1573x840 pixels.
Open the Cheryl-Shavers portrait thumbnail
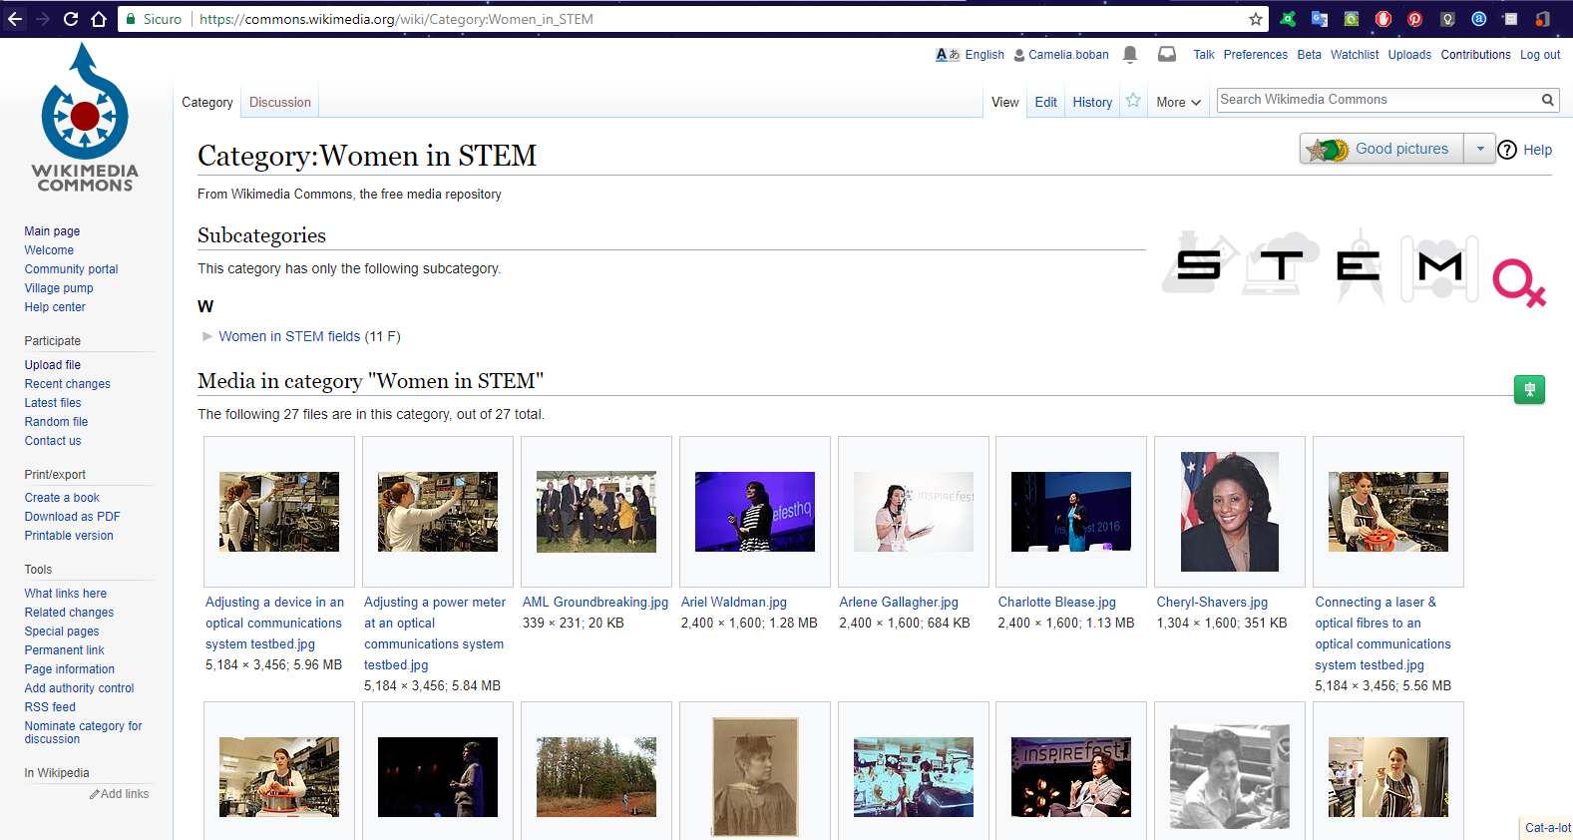(1229, 512)
